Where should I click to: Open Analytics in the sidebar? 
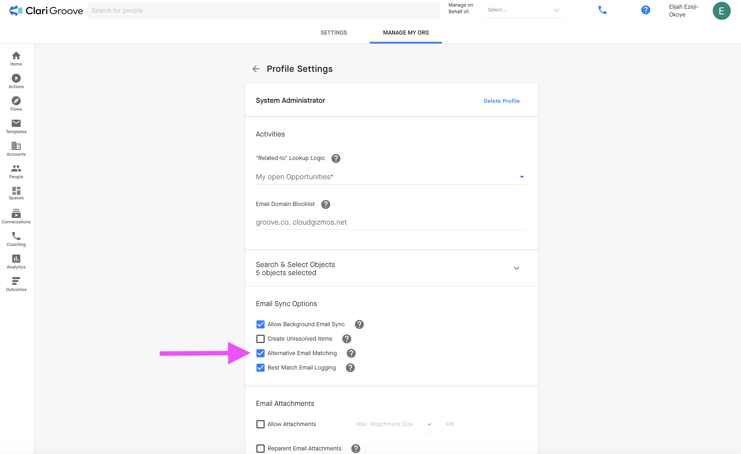[x=16, y=262]
